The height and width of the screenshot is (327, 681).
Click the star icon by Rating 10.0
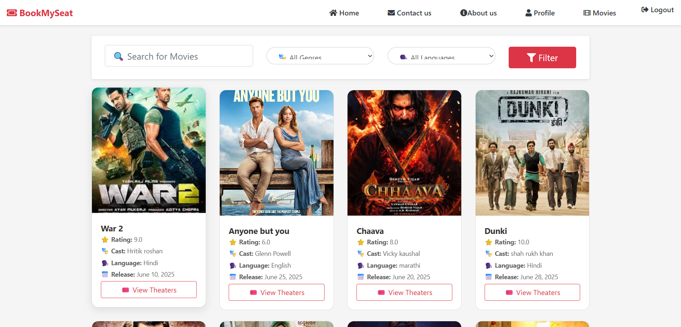click(489, 242)
